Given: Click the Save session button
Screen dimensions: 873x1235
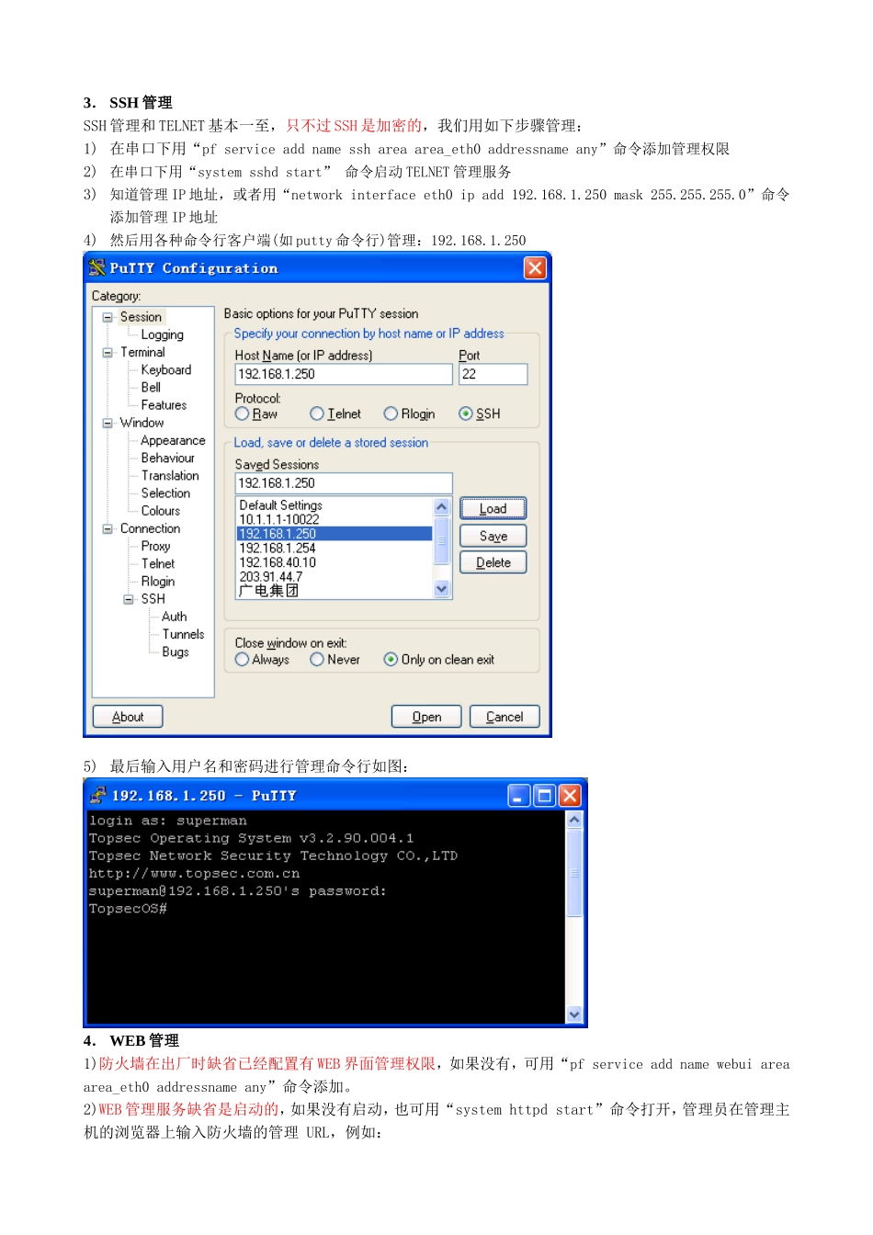Looking at the screenshot, I should click(x=493, y=536).
